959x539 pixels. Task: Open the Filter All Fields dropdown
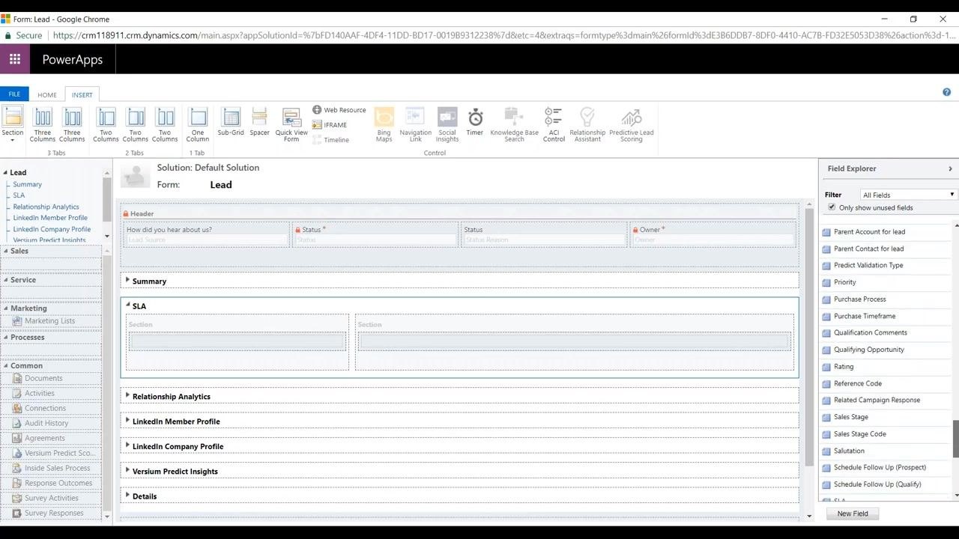[908, 195]
